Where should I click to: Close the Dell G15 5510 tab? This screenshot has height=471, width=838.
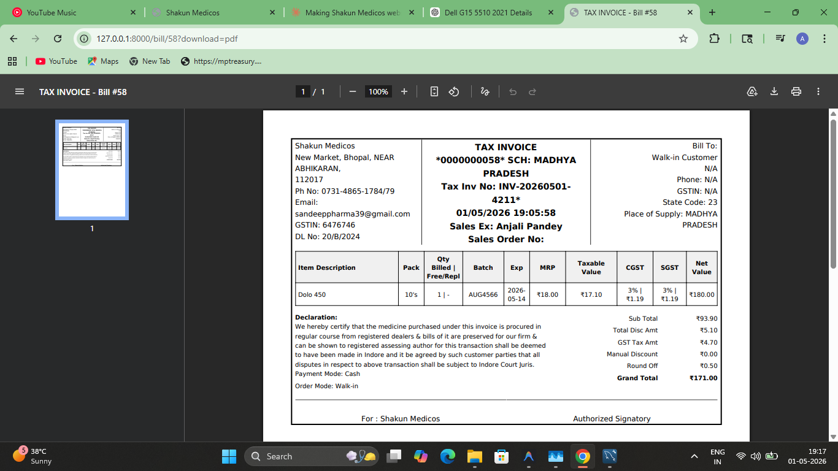pos(551,12)
